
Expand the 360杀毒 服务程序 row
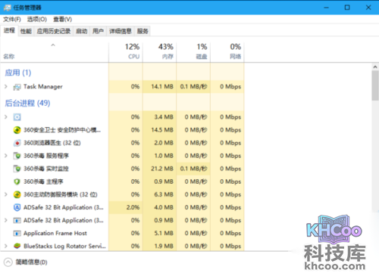click(6, 156)
